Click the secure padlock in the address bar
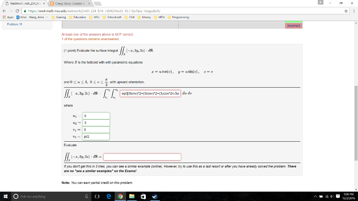The image size is (358, 201). (24, 11)
